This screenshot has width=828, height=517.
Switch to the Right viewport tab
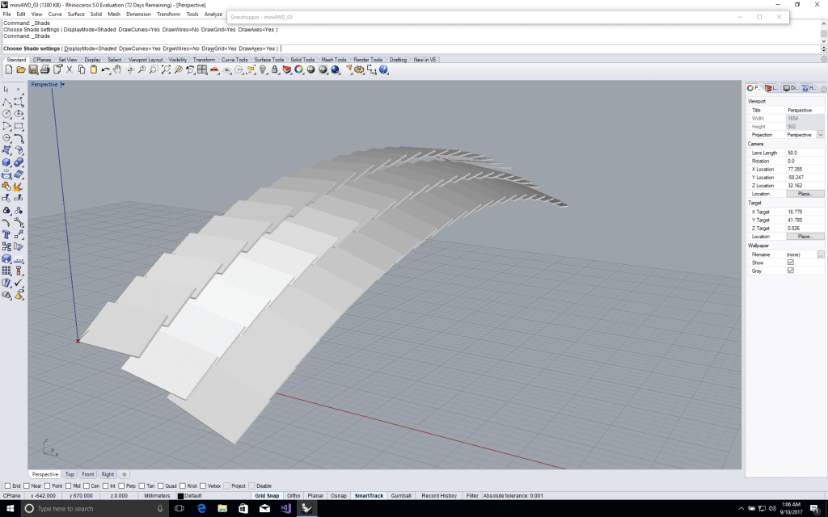(x=108, y=474)
